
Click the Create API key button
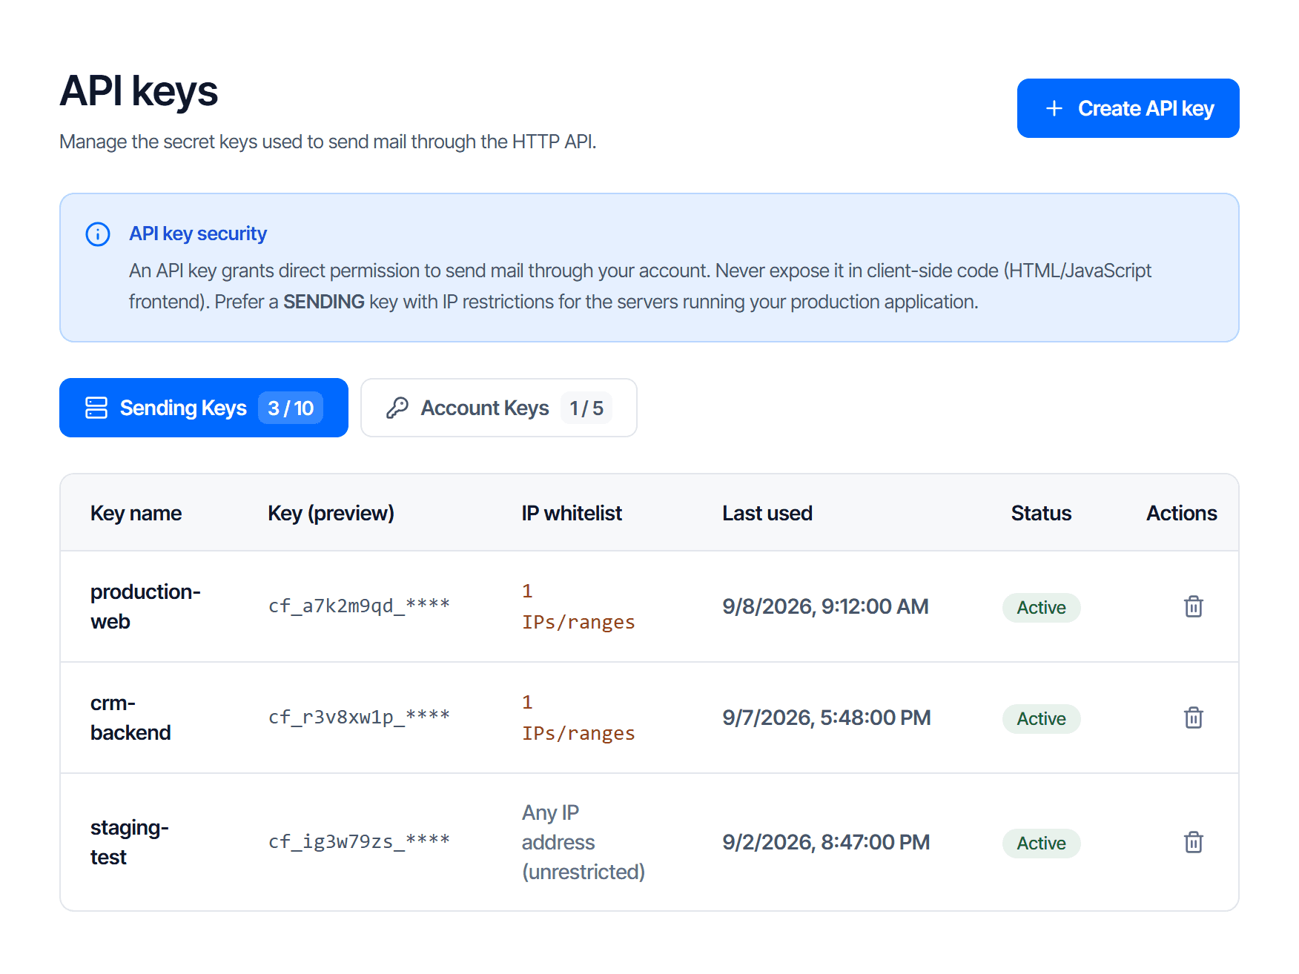pos(1128,108)
